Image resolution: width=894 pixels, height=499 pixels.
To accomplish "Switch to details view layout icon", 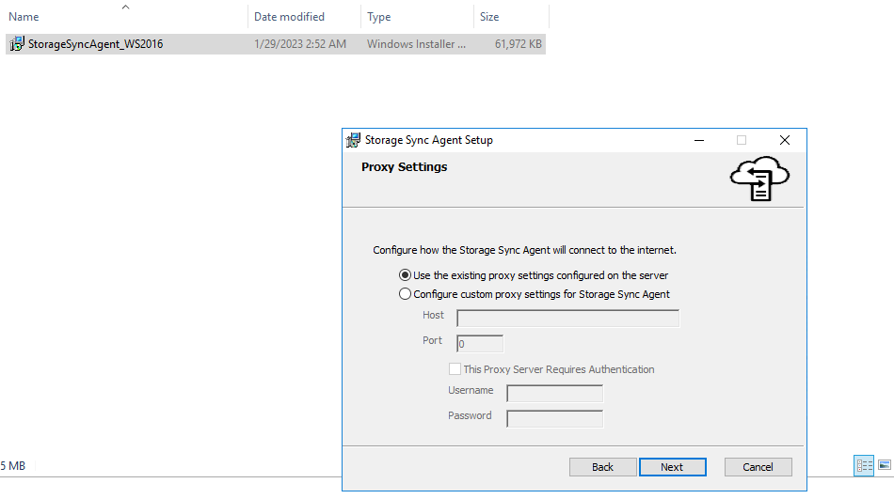I will [x=863, y=465].
